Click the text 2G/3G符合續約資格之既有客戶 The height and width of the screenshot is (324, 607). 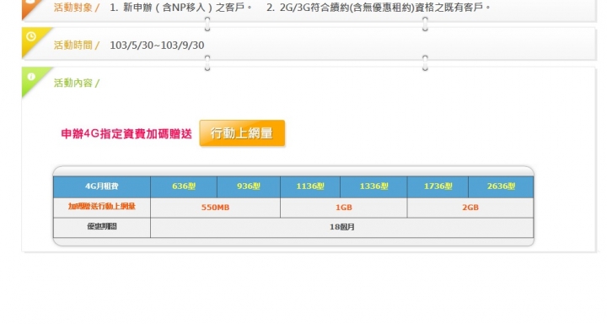click(x=384, y=8)
